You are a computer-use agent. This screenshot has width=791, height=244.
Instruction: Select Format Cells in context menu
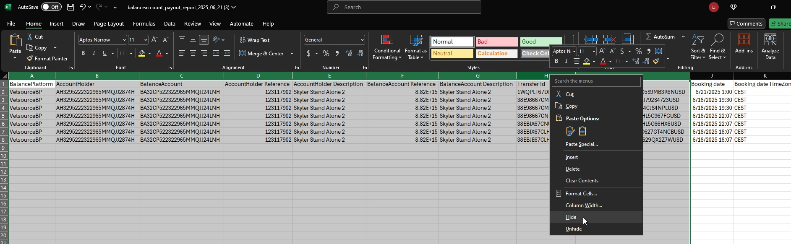tap(596, 194)
